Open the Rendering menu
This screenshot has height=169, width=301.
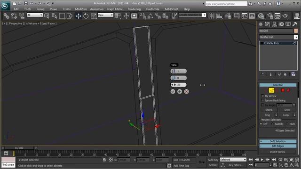click(134, 9)
